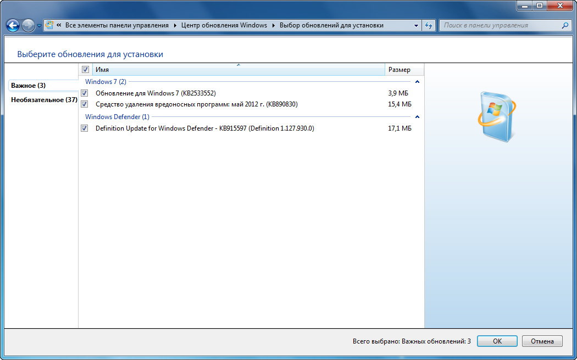
Task: Uncheck the KB2533552 Windows 7 update
Action: click(x=85, y=93)
